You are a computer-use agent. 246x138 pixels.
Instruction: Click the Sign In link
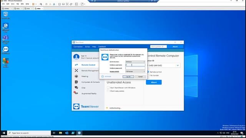click(84, 56)
